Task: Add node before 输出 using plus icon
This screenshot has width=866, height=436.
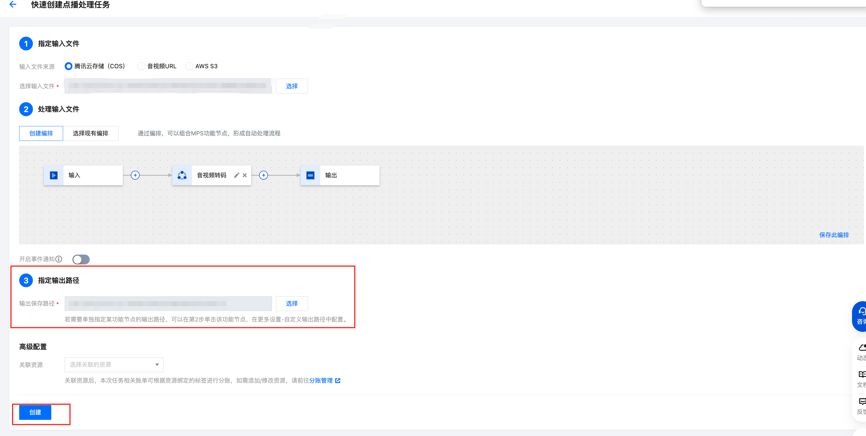Action: tap(264, 175)
